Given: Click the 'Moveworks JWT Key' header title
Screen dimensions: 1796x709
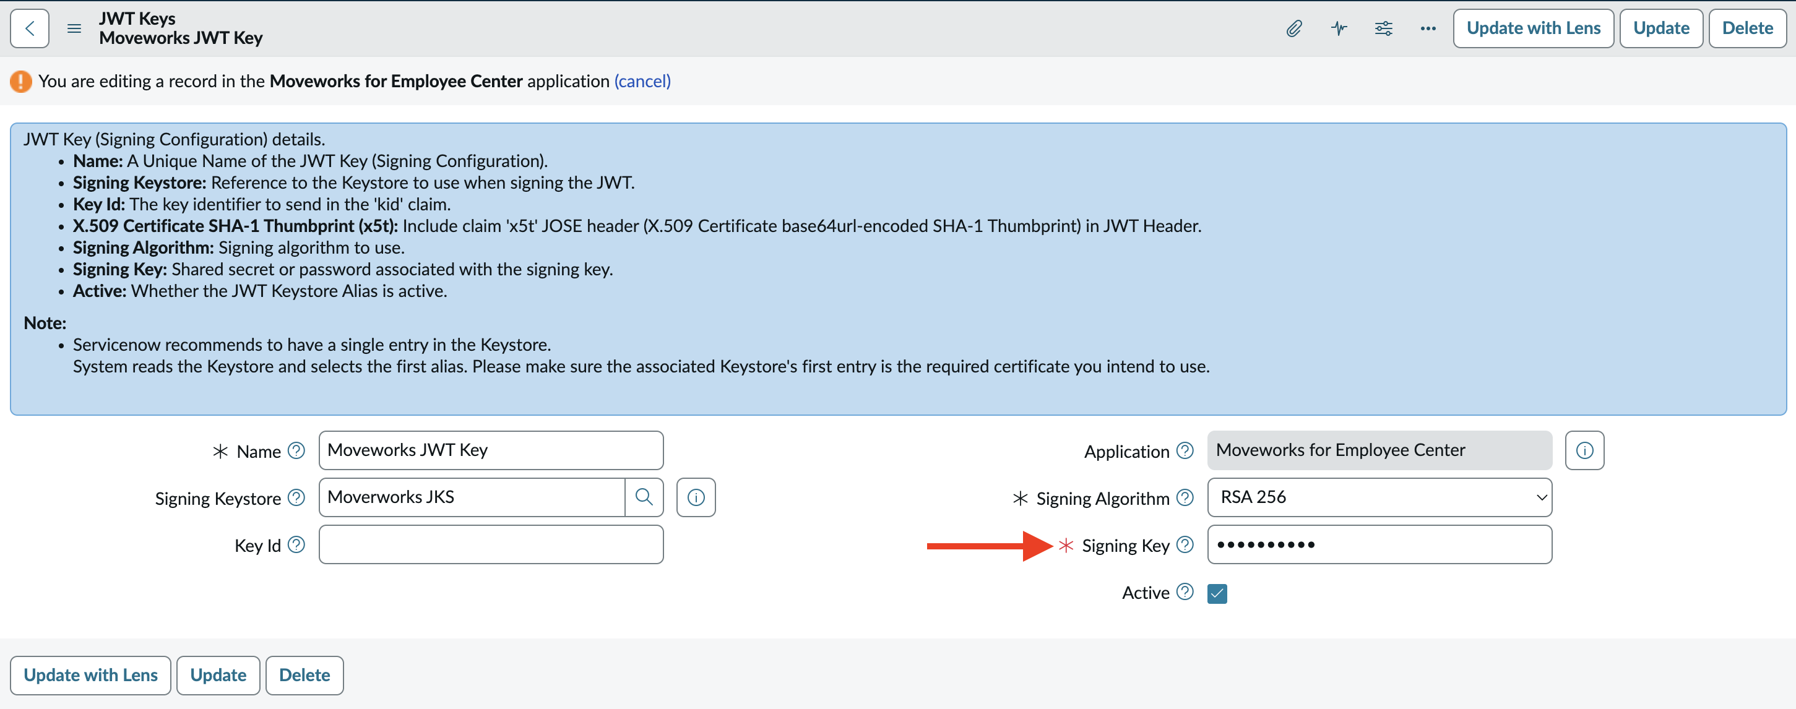Looking at the screenshot, I should coord(181,38).
